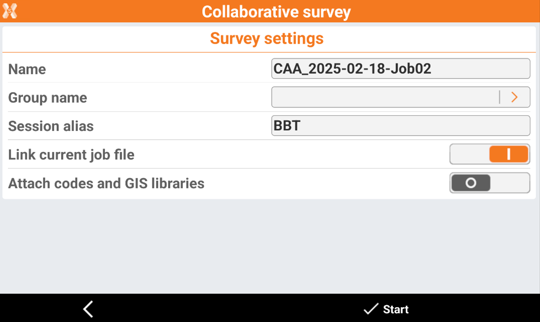The width and height of the screenshot is (540, 322).
Task: Click the Name row label
Action: click(27, 69)
